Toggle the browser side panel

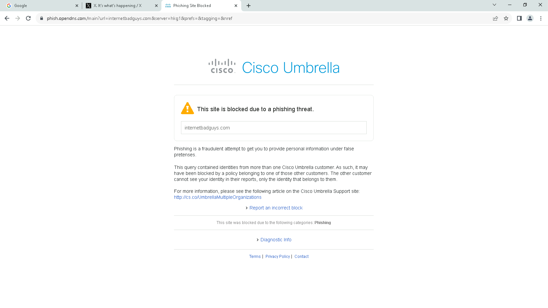click(x=519, y=18)
